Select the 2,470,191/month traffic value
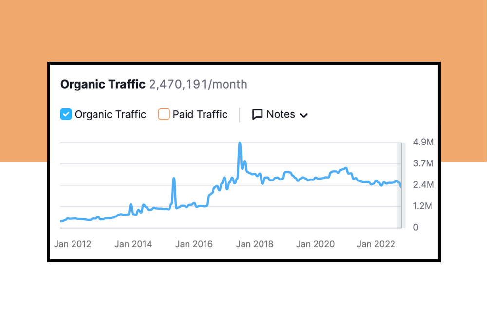Screen dimensions: 487x324 (198, 84)
